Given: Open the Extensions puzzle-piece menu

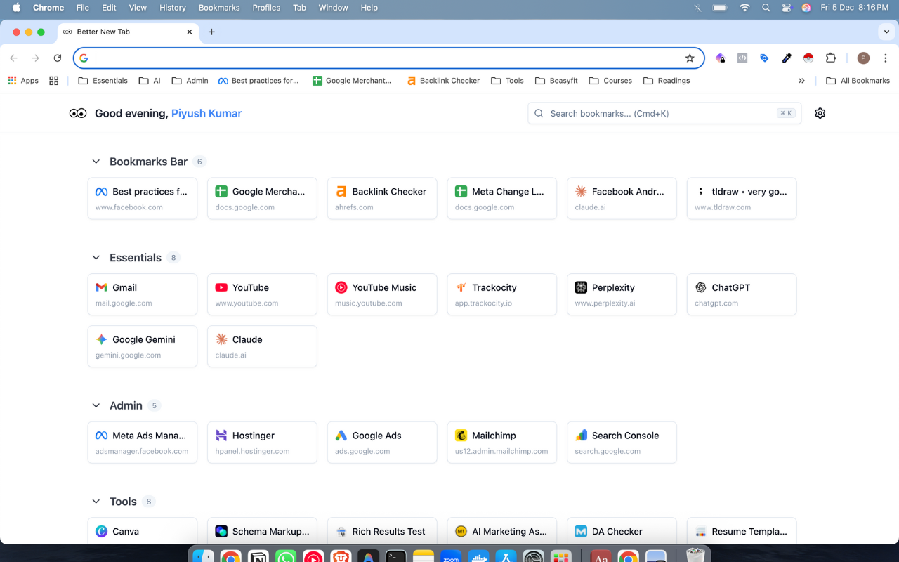Looking at the screenshot, I should (x=831, y=58).
